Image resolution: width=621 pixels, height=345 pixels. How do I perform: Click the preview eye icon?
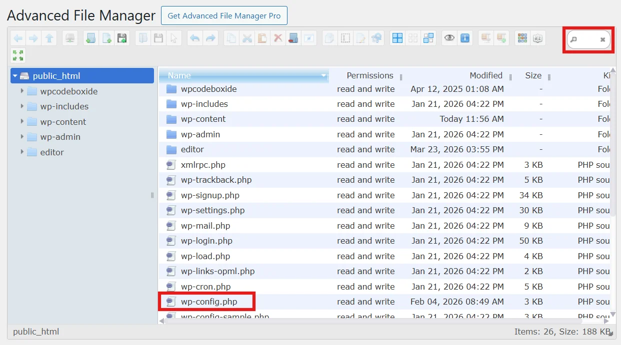click(x=449, y=38)
